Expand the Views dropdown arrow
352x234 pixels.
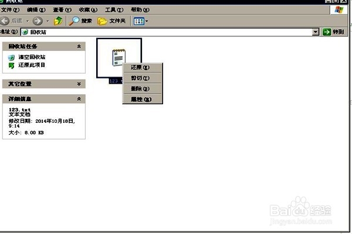(147, 21)
